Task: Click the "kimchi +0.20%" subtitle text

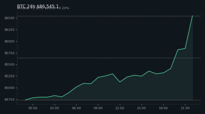Action: pos(57,8)
